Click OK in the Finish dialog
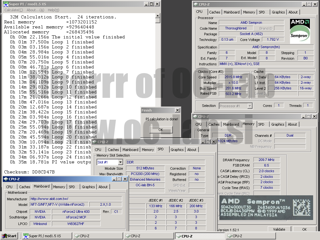Viewport: 320px width, 240px height. [x=161, y=130]
